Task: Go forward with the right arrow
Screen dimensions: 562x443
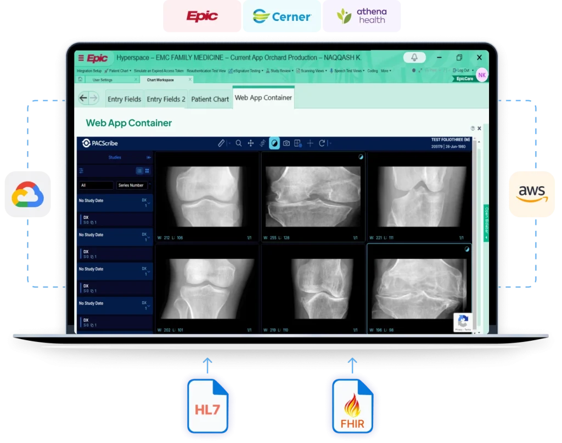Action: click(x=93, y=98)
